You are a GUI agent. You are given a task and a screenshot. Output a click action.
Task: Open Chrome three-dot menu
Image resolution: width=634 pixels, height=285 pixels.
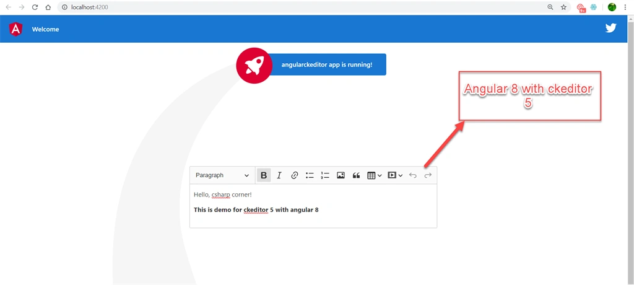625,7
